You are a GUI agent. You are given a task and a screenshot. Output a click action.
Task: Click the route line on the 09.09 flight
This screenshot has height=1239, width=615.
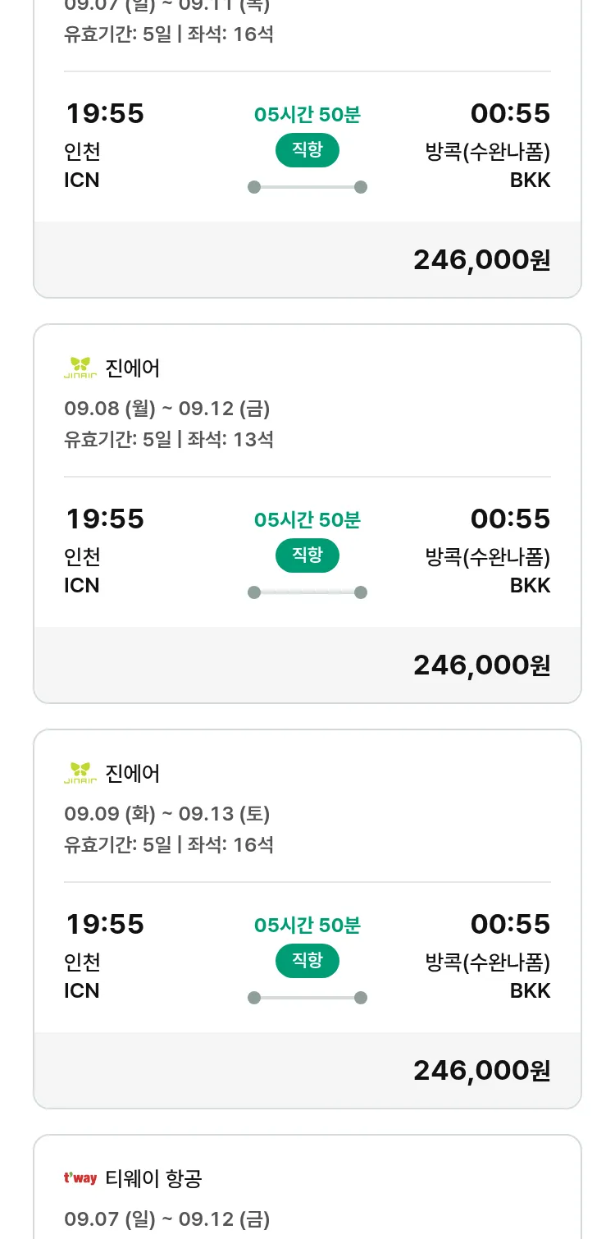click(x=307, y=998)
